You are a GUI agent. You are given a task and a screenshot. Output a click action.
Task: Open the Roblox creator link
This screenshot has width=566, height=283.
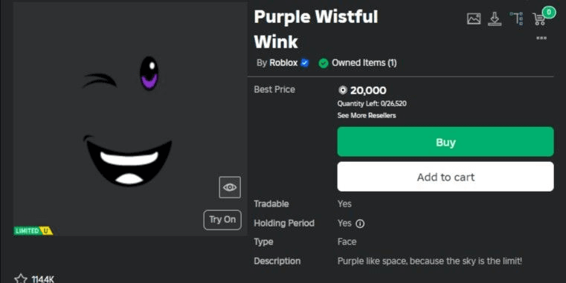(x=283, y=62)
